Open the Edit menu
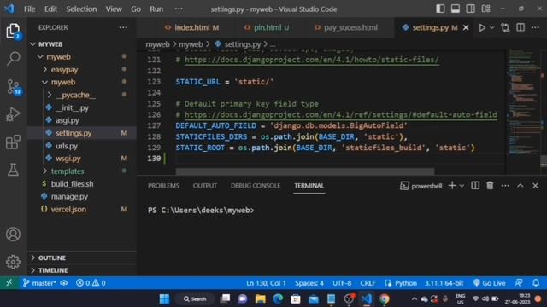547x307 pixels. point(50,9)
